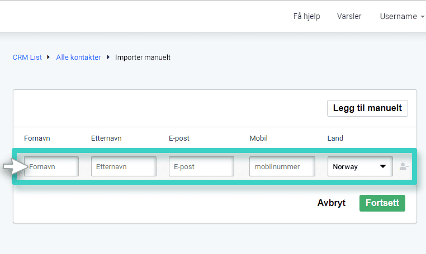The image size is (426, 254).
Task: Click the Importer manuelt breadcrumb text
Action: pyautogui.click(x=143, y=57)
